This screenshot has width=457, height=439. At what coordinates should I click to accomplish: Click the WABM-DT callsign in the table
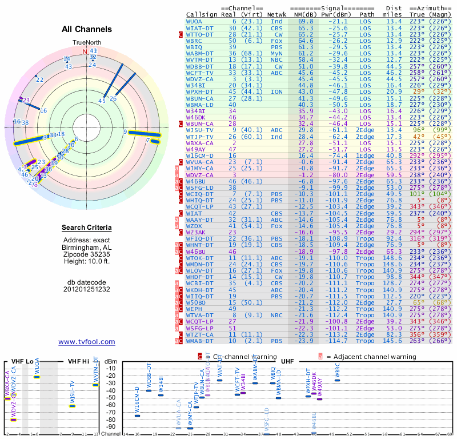tap(200, 54)
